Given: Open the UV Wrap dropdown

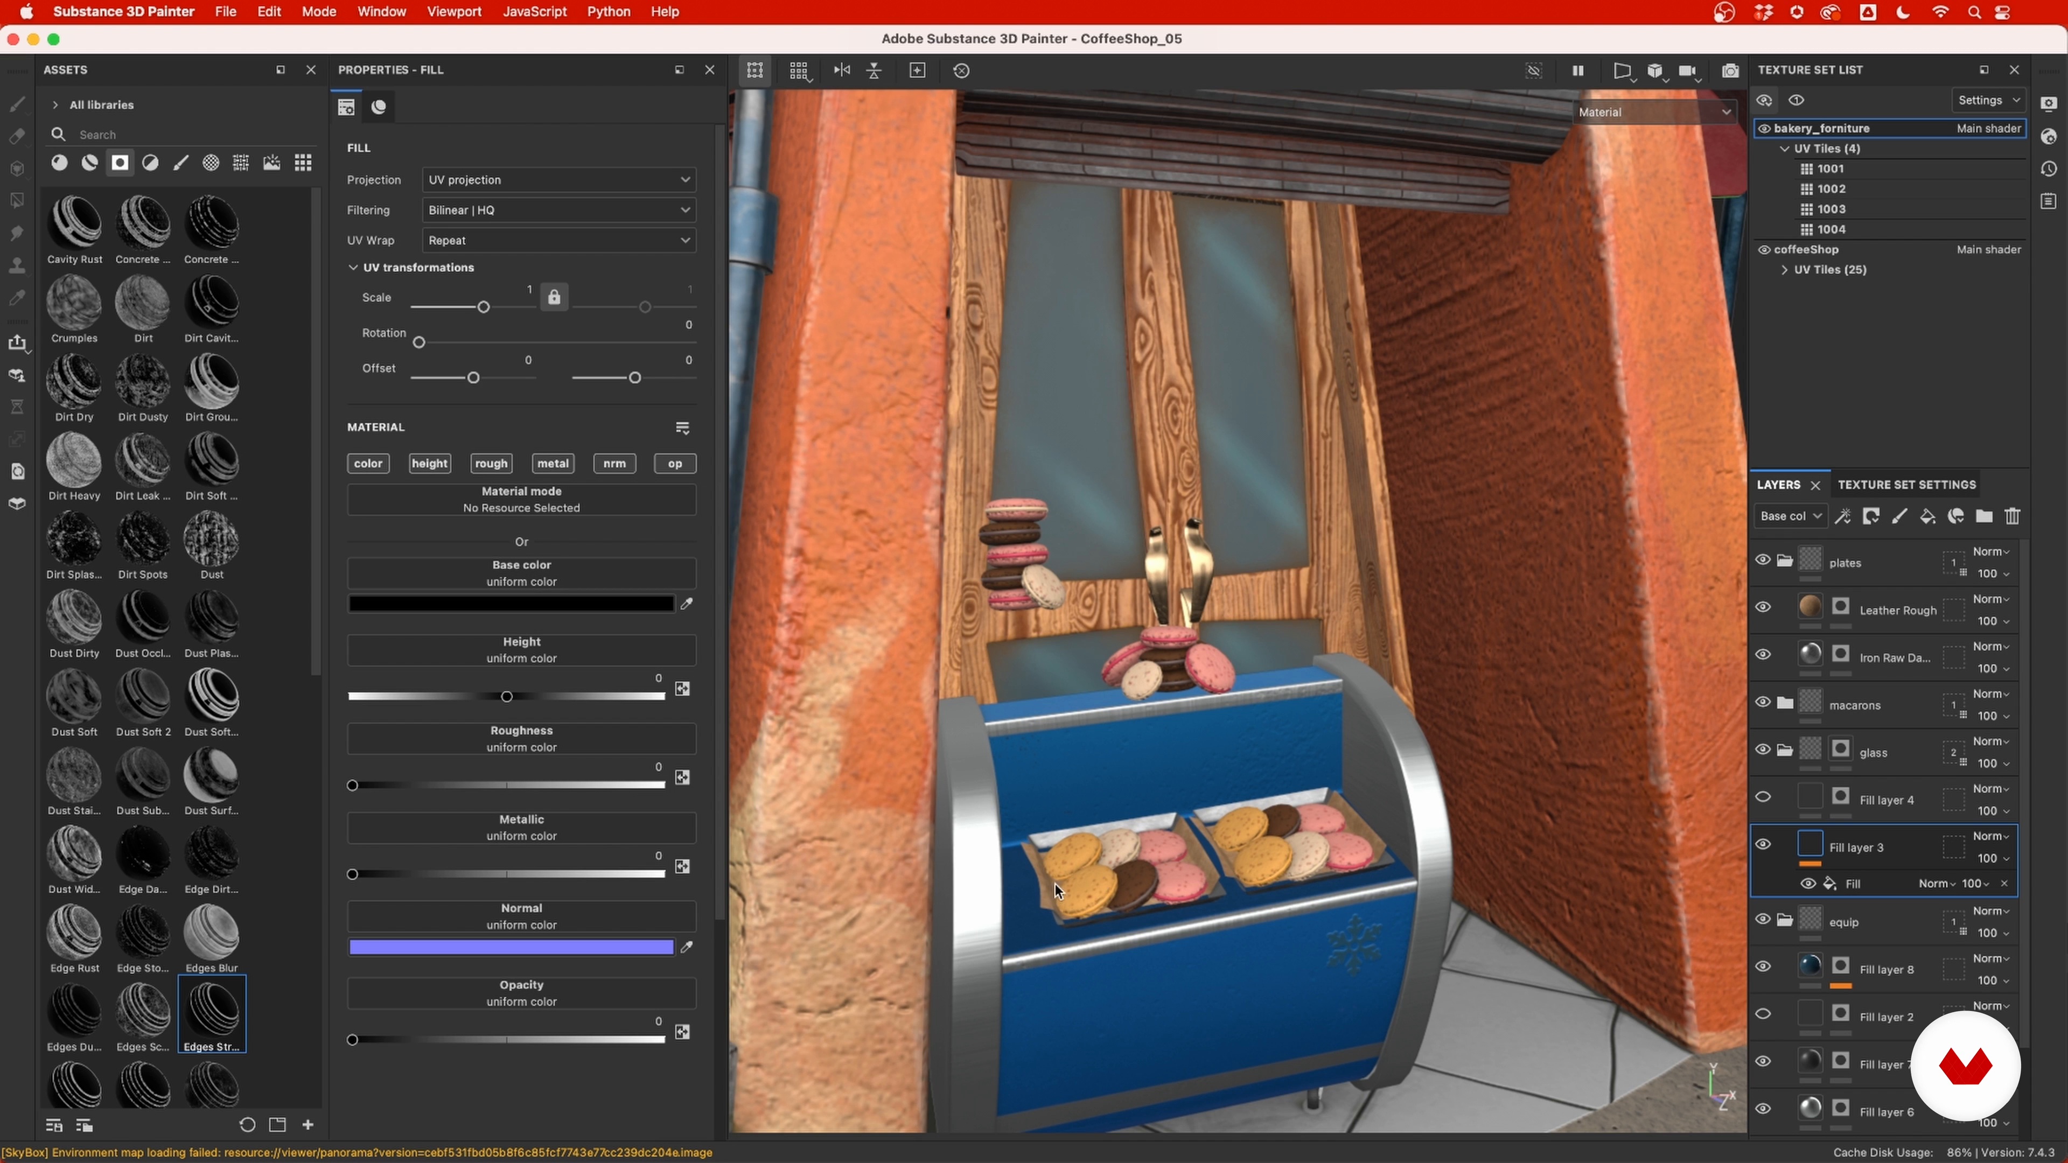Looking at the screenshot, I should [x=559, y=241].
